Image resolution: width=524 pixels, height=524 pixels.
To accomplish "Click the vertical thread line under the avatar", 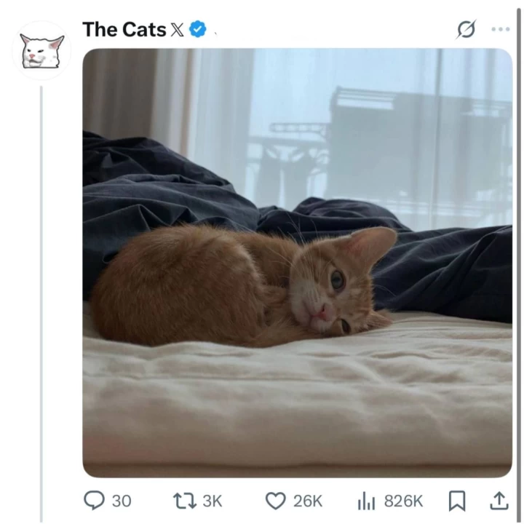I will [41, 291].
